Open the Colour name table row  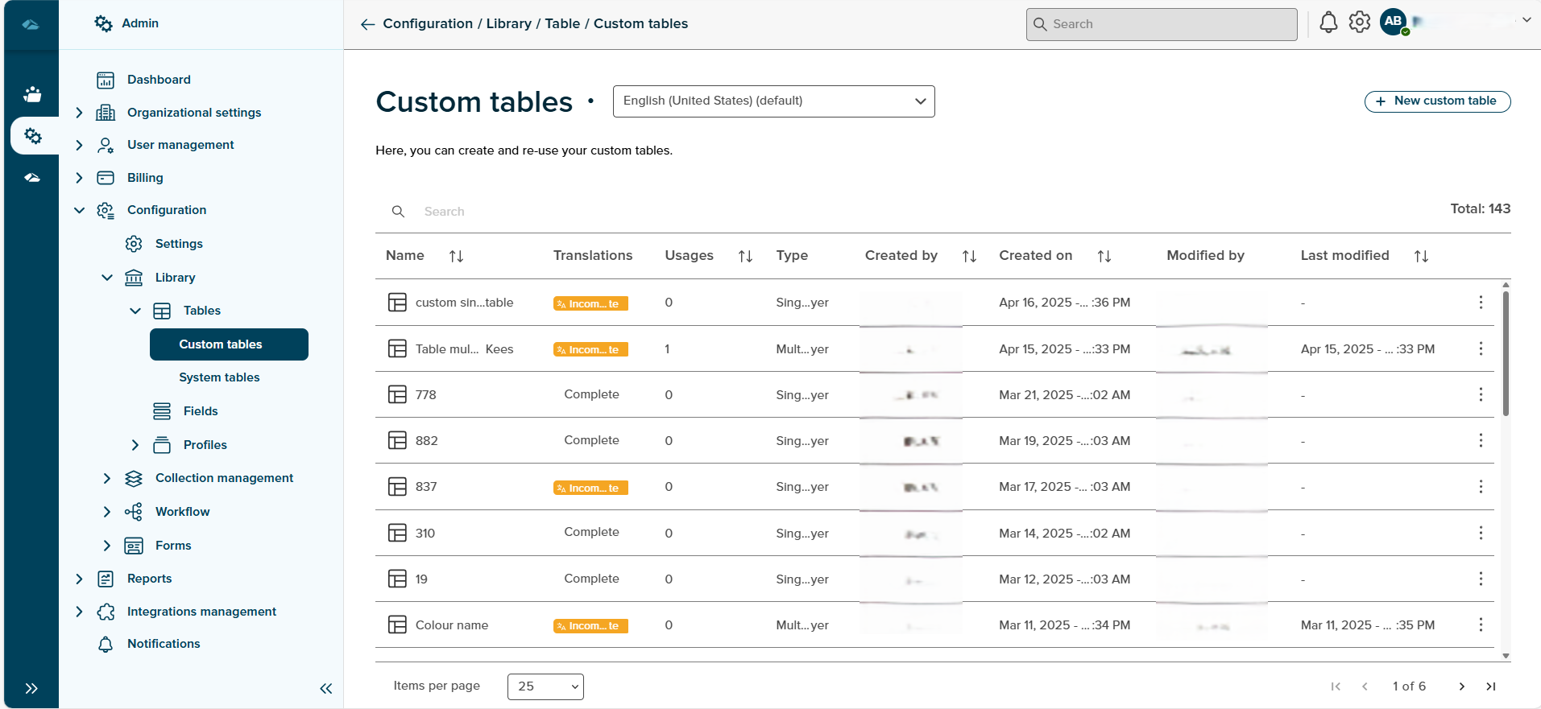tap(452, 625)
